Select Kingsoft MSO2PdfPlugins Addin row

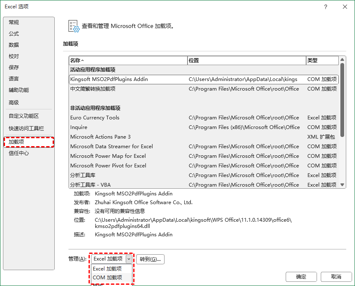click(x=204, y=79)
